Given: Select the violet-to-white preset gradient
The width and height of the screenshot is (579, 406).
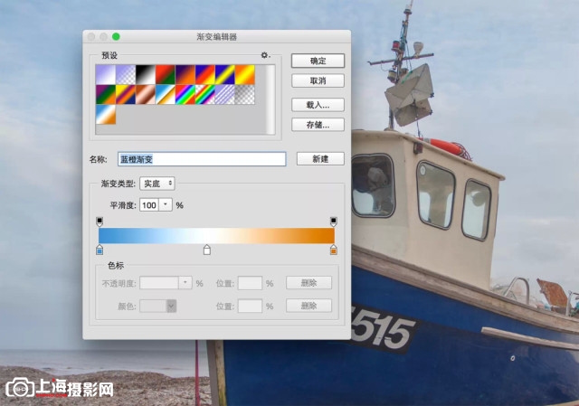Looking at the screenshot, I should [x=106, y=75].
